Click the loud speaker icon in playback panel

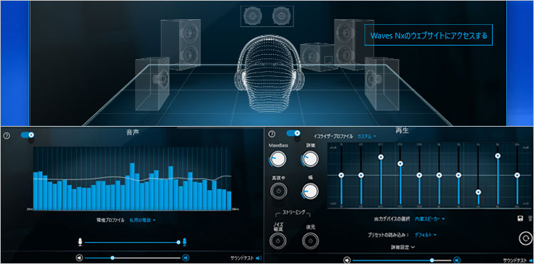coord(457,260)
